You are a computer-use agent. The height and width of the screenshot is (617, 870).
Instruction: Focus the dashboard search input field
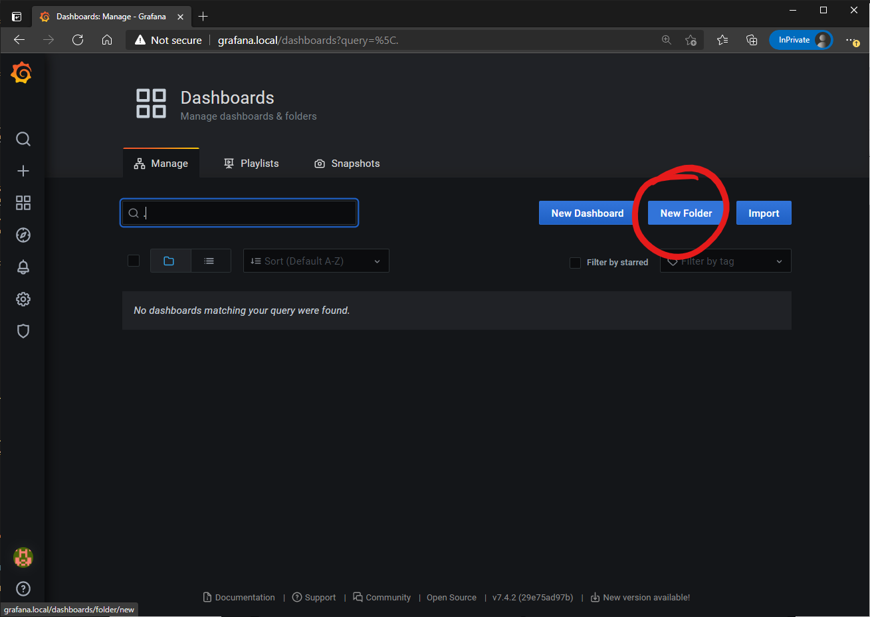(x=239, y=213)
